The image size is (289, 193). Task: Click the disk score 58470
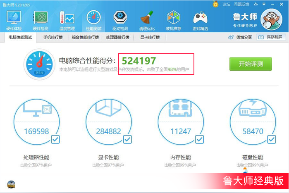(x=253, y=131)
